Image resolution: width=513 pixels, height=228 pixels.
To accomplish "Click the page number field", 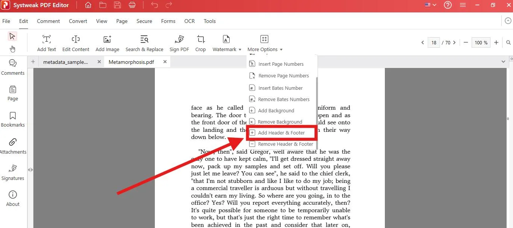I will 434,43.
